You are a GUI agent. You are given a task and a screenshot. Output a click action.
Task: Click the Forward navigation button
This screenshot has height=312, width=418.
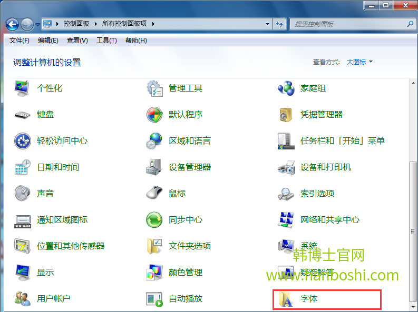click(x=27, y=25)
